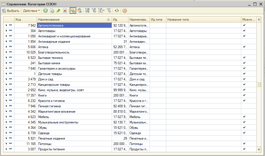Select the Музыкальные инструменты name cell
The width and height of the screenshot is (265, 156).
tap(74, 122)
